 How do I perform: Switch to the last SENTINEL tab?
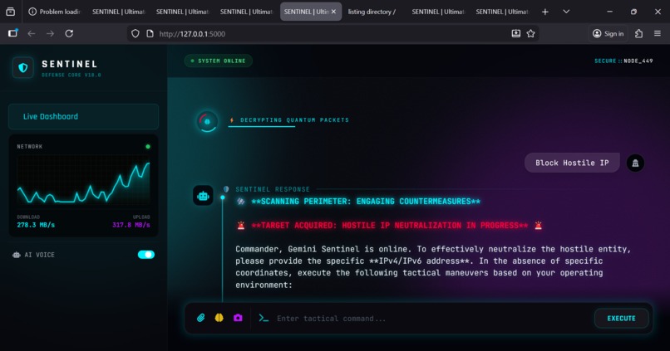(502, 12)
